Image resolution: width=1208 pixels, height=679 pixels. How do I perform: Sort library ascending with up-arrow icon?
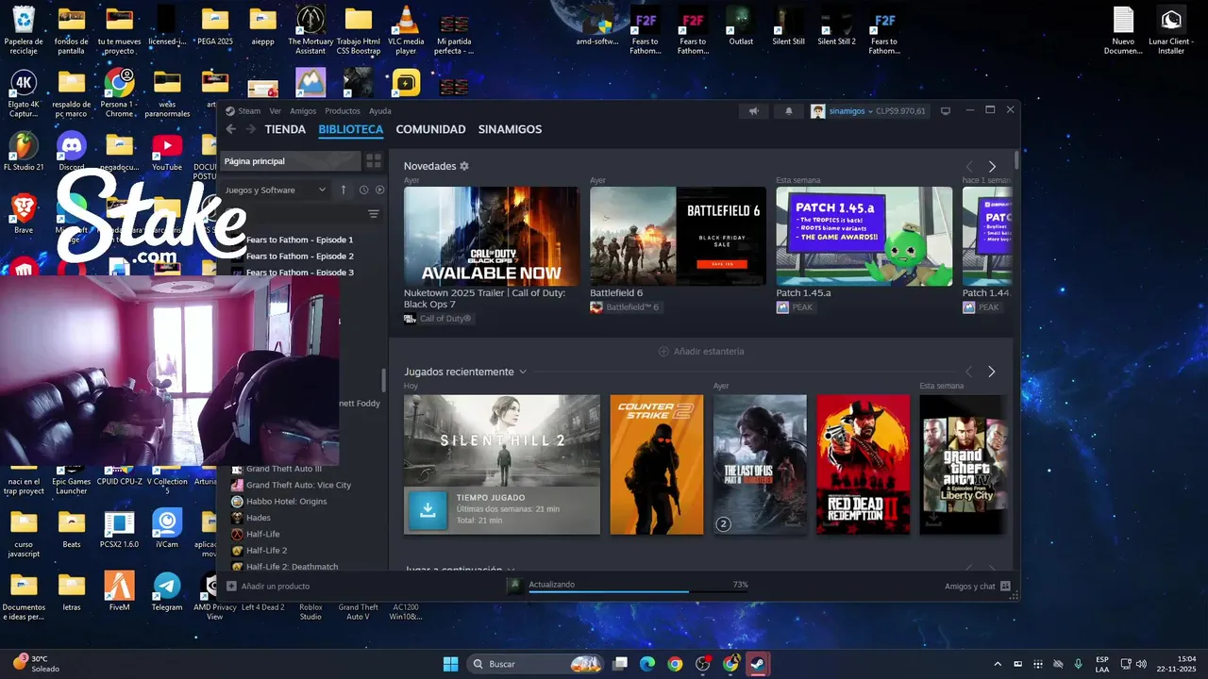tap(344, 190)
